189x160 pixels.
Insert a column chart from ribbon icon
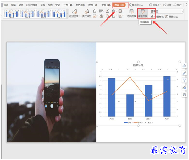tap(95, 11)
